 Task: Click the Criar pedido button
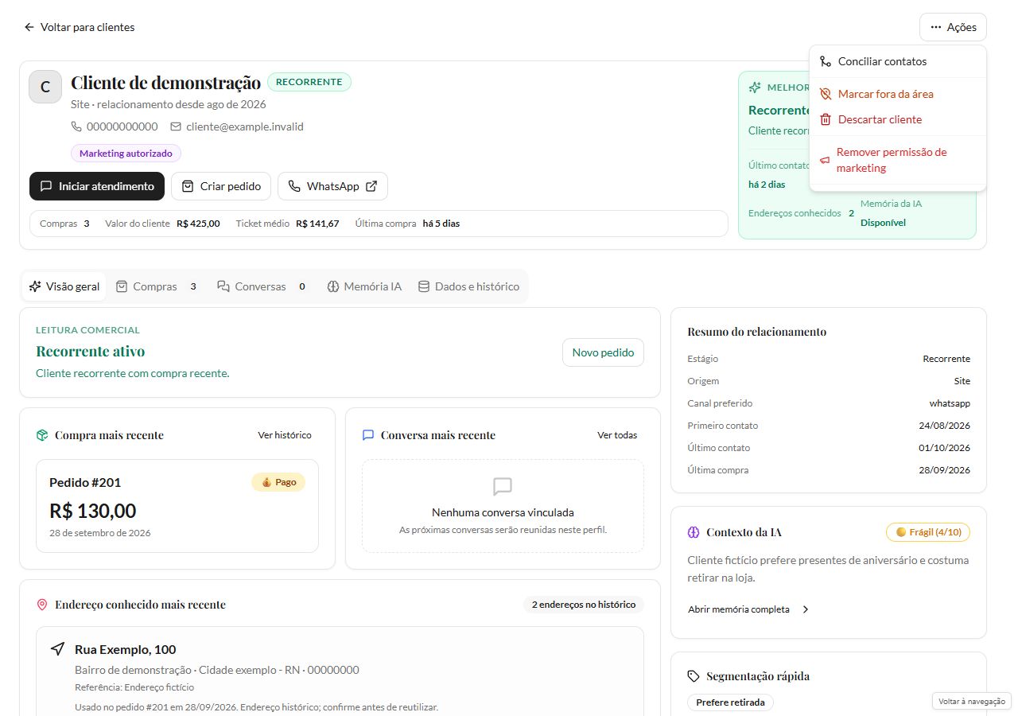coord(221,186)
